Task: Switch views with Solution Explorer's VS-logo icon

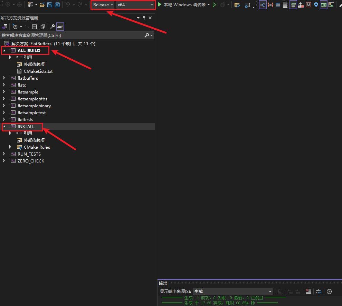Action: click(x=4, y=27)
